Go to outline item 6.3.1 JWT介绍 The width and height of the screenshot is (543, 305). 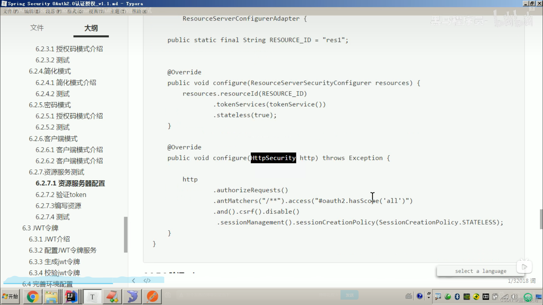tap(49, 239)
